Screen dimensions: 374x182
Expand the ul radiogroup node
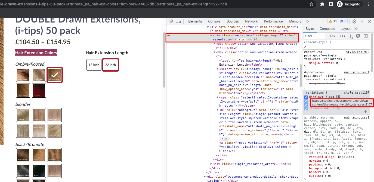point(218,110)
